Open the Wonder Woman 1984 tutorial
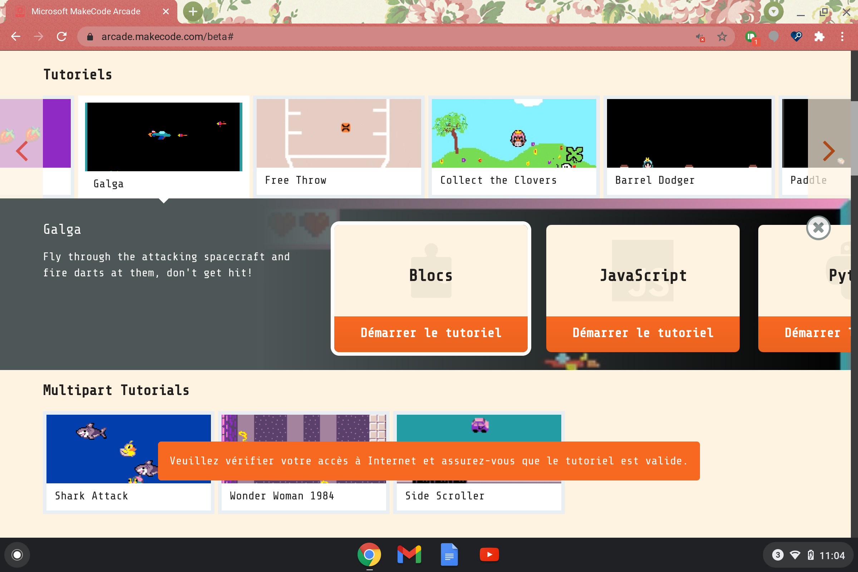Screen dimensions: 858x572 pyautogui.click(x=304, y=462)
